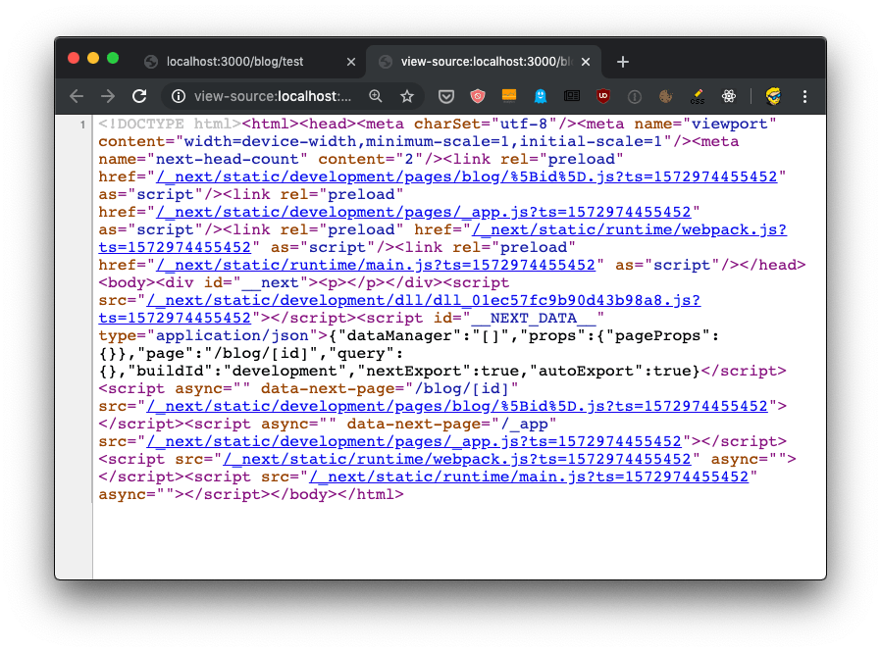Click the URL address bar field
The height and width of the screenshot is (652, 881).
[x=275, y=96]
